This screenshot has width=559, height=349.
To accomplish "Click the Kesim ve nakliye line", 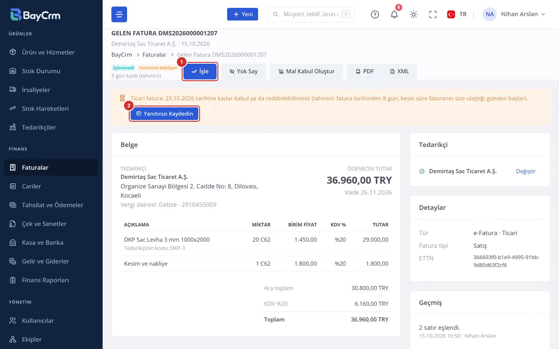I will click(x=256, y=263).
